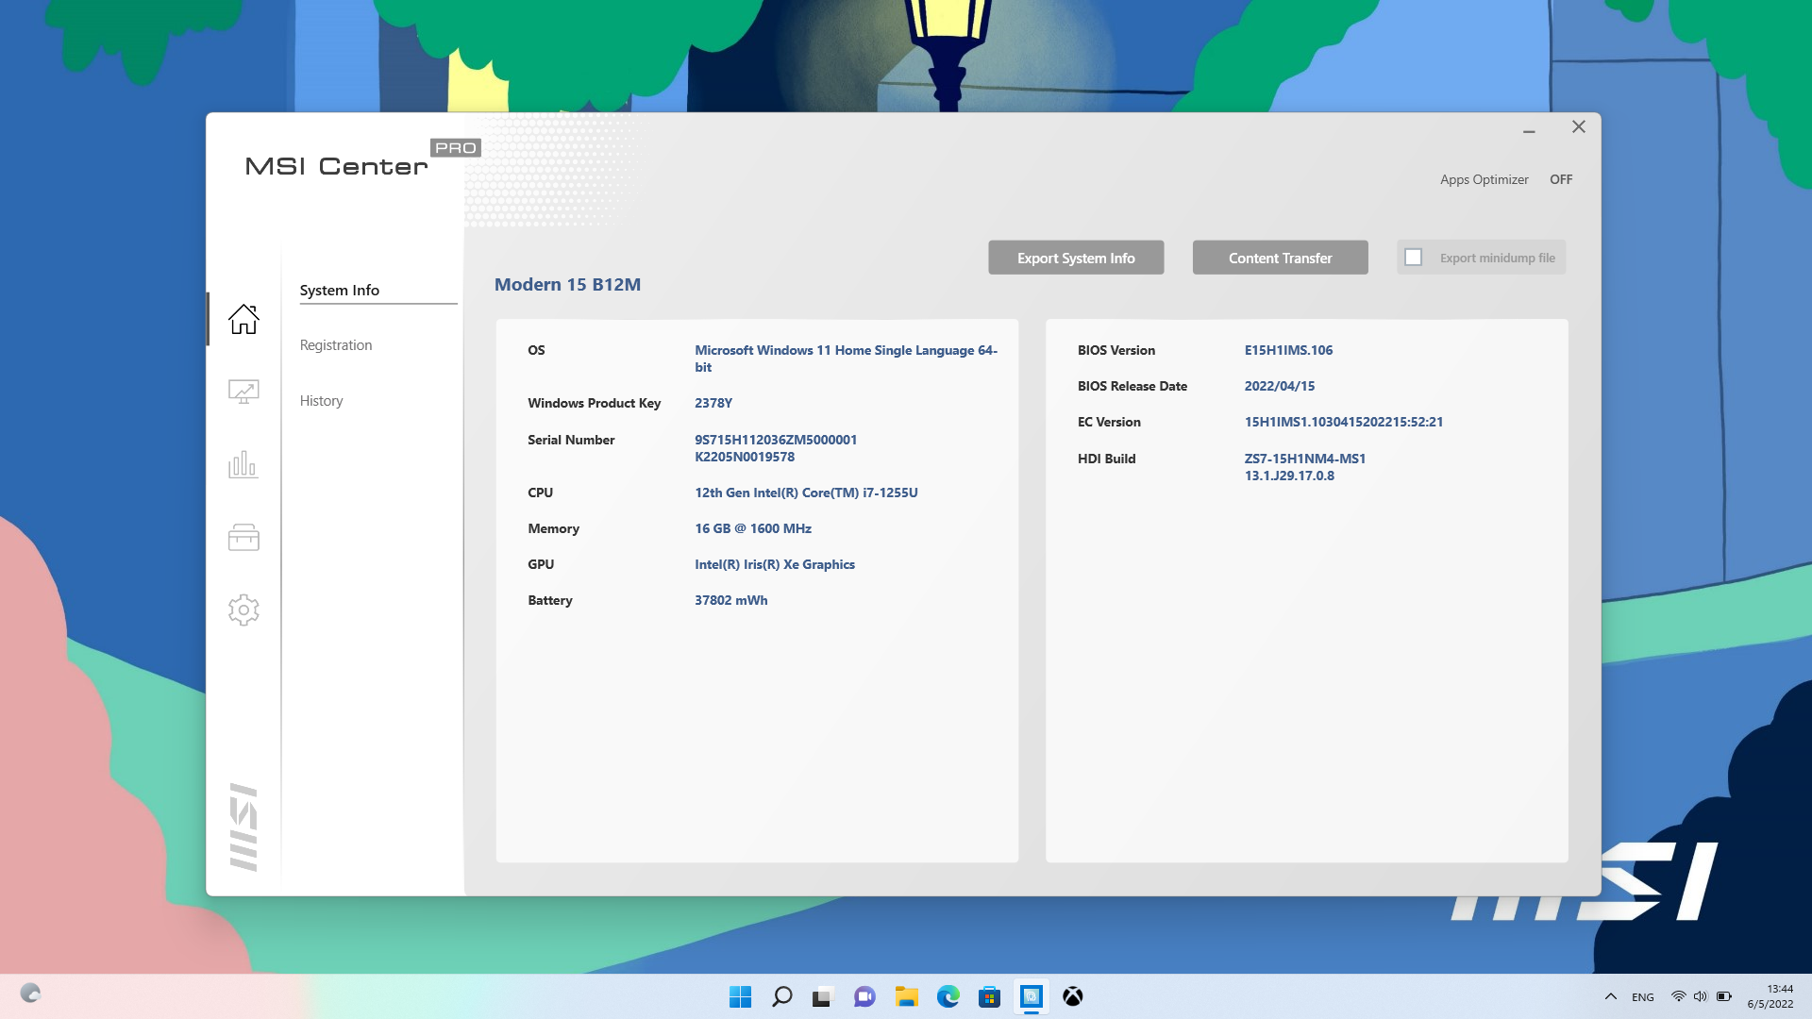
Task: Select BIOS Release Date 2022/04/15
Action: (1279, 386)
